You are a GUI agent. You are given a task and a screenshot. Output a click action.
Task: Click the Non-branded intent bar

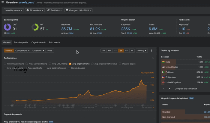186,117
